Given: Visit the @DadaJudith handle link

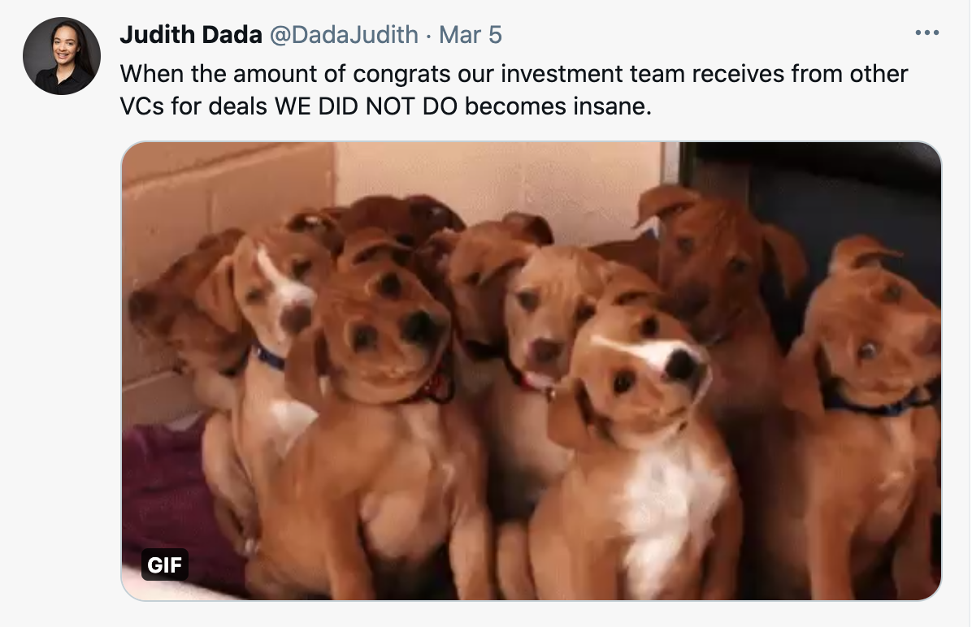Looking at the screenshot, I should pyautogui.click(x=344, y=35).
